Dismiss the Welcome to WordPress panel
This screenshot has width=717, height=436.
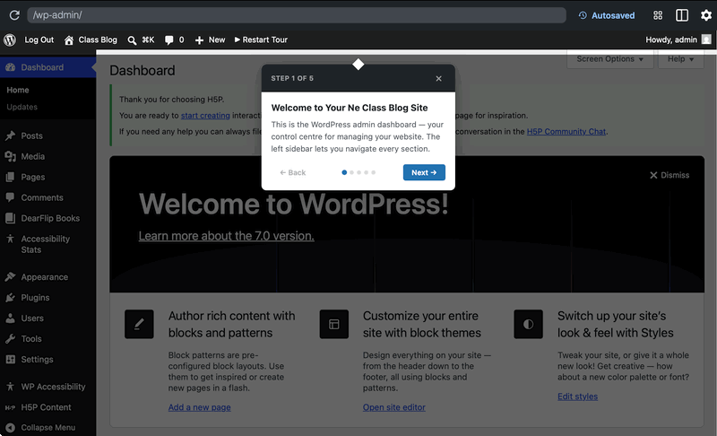(x=669, y=175)
